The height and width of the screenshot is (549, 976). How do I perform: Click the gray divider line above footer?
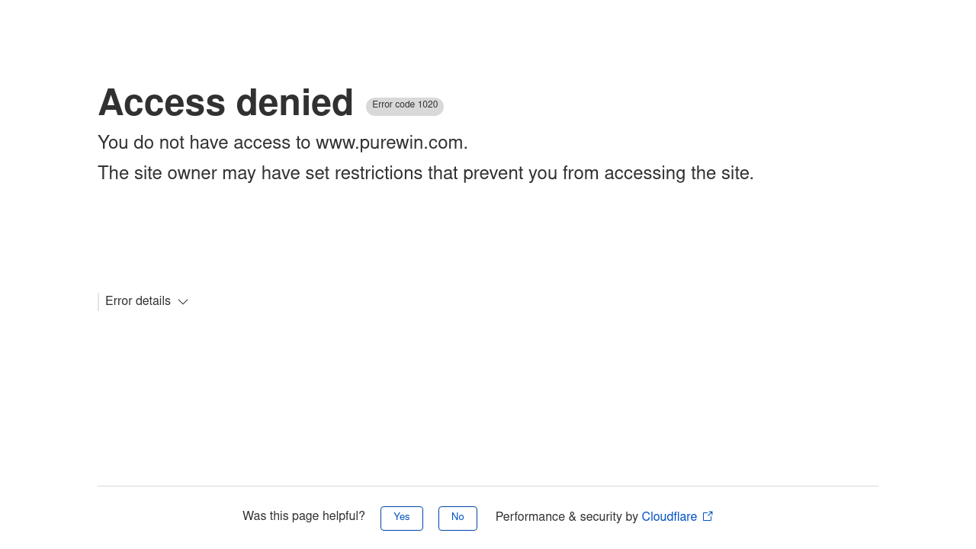coord(488,486)
